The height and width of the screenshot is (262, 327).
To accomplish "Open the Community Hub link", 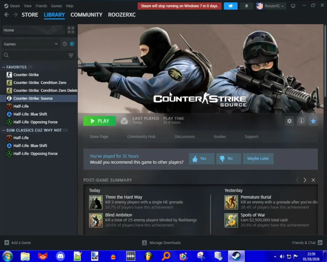I will (x=141, y=137).
